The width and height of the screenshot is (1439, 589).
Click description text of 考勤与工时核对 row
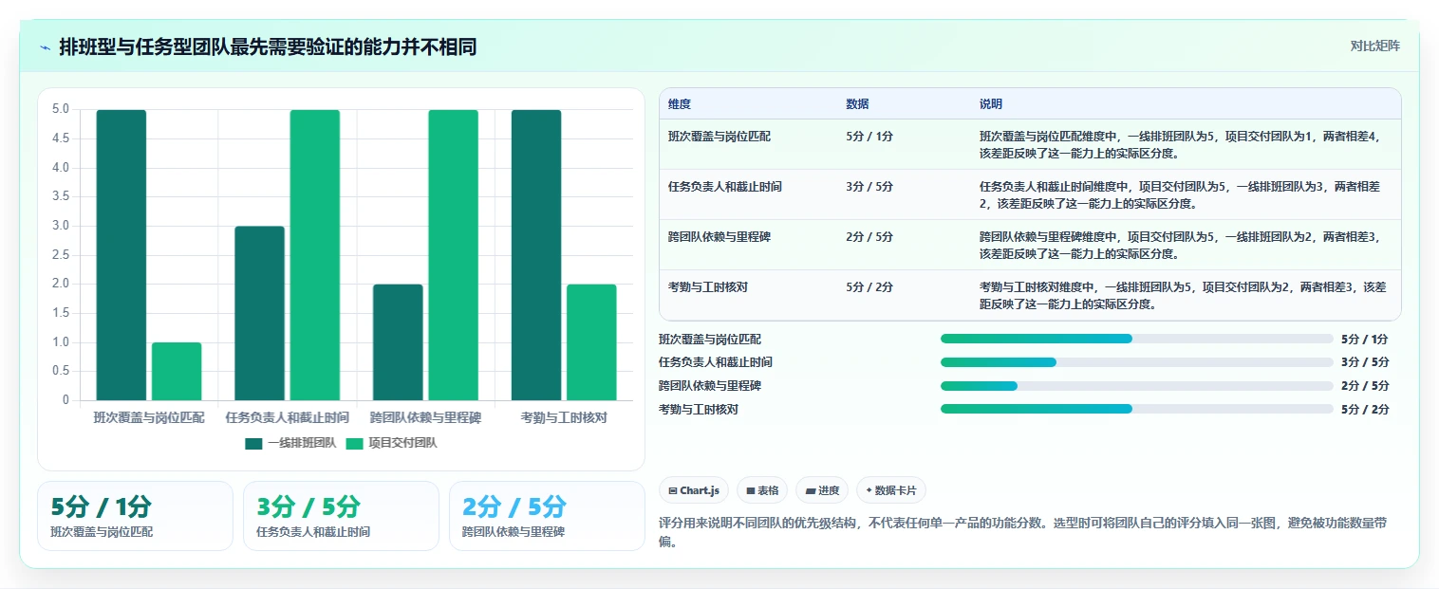tap(1183, 295)
